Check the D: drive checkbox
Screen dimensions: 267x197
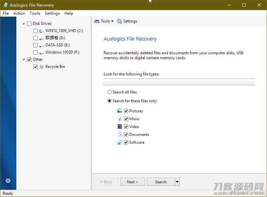click(35, 38)
